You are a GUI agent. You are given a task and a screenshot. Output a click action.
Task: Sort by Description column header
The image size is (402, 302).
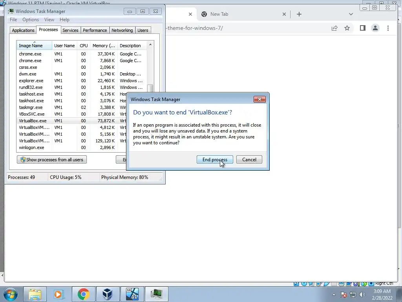click(132, 46)
